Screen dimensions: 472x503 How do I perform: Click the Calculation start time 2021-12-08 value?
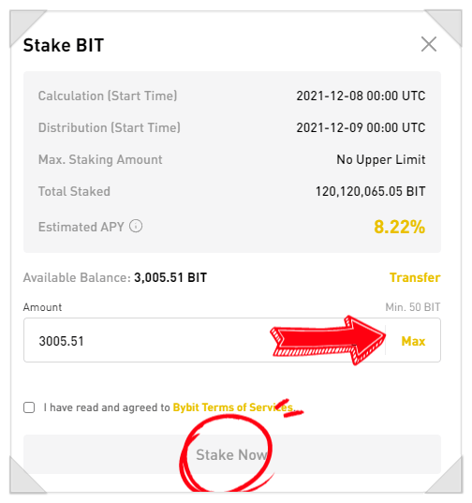click(361, 96)
